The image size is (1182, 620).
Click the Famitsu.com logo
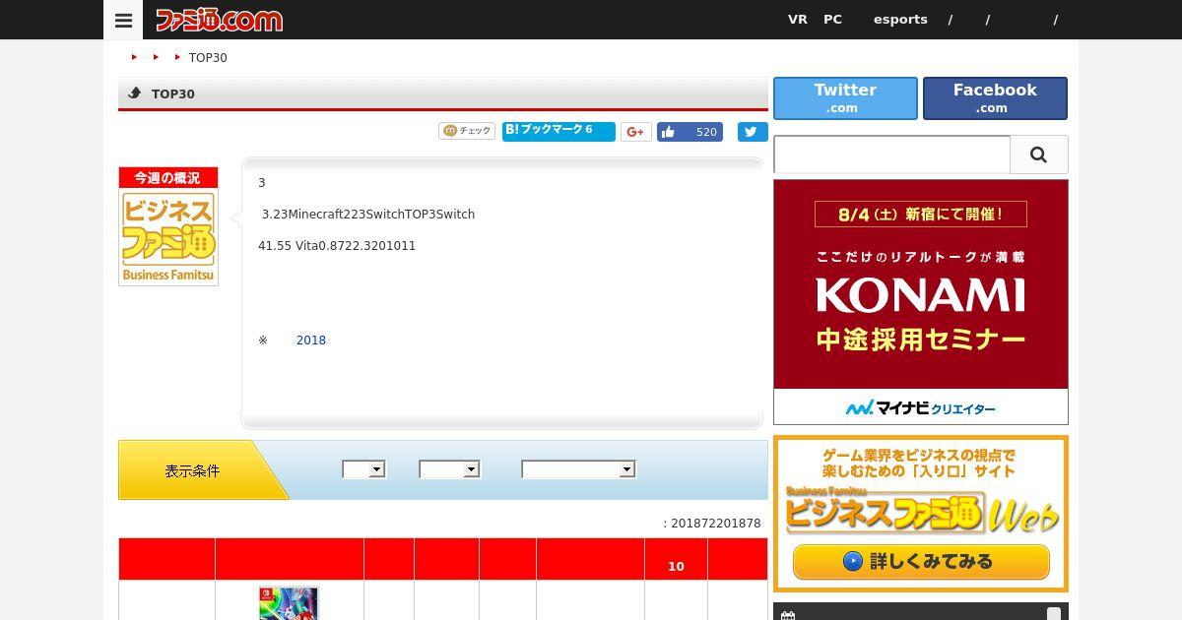(219, 20)
